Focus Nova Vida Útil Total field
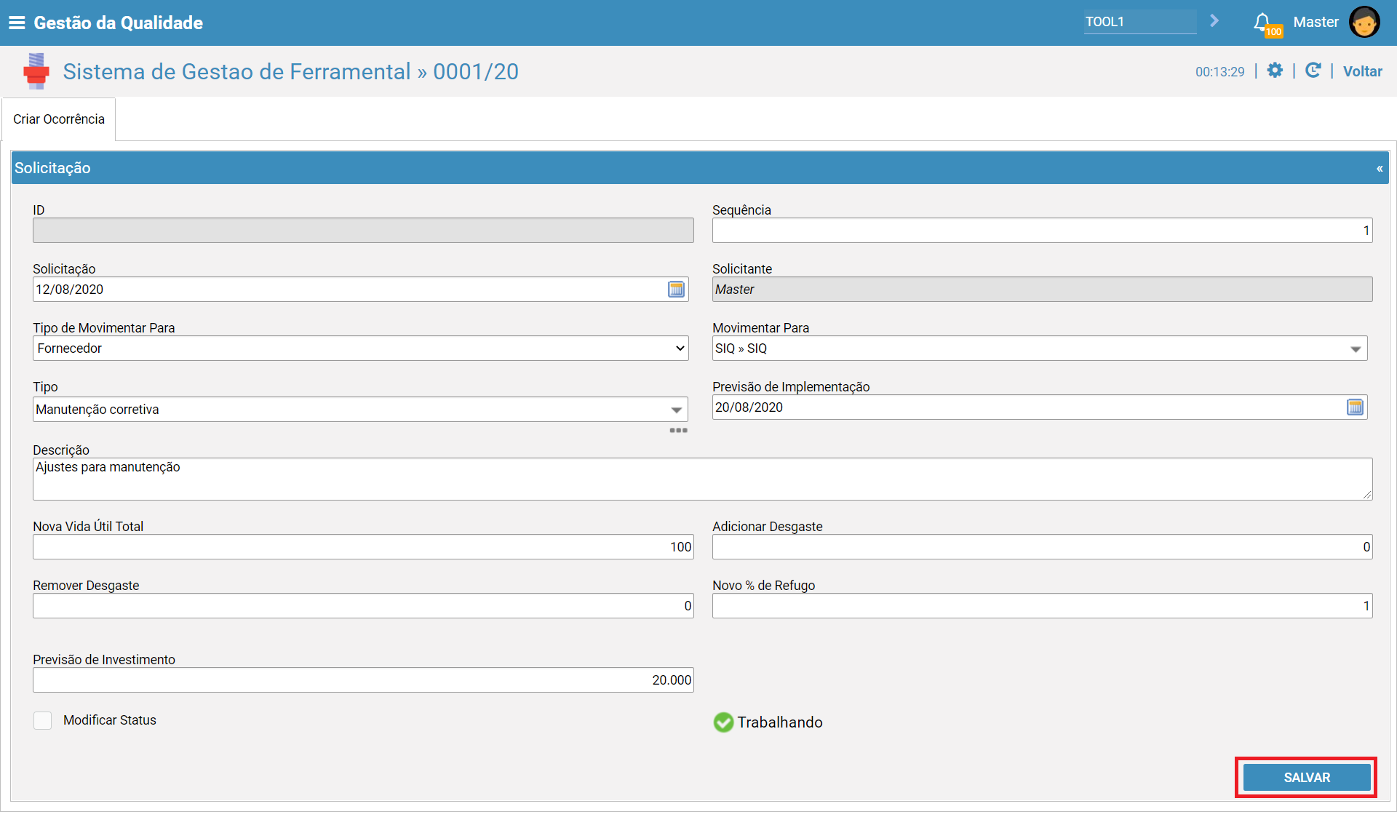1397x817 pixels. (363, 547)
